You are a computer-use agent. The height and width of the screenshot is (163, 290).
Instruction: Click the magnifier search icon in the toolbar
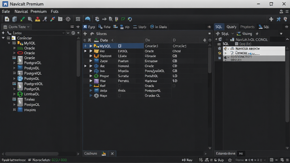click(x=30, y=19)
